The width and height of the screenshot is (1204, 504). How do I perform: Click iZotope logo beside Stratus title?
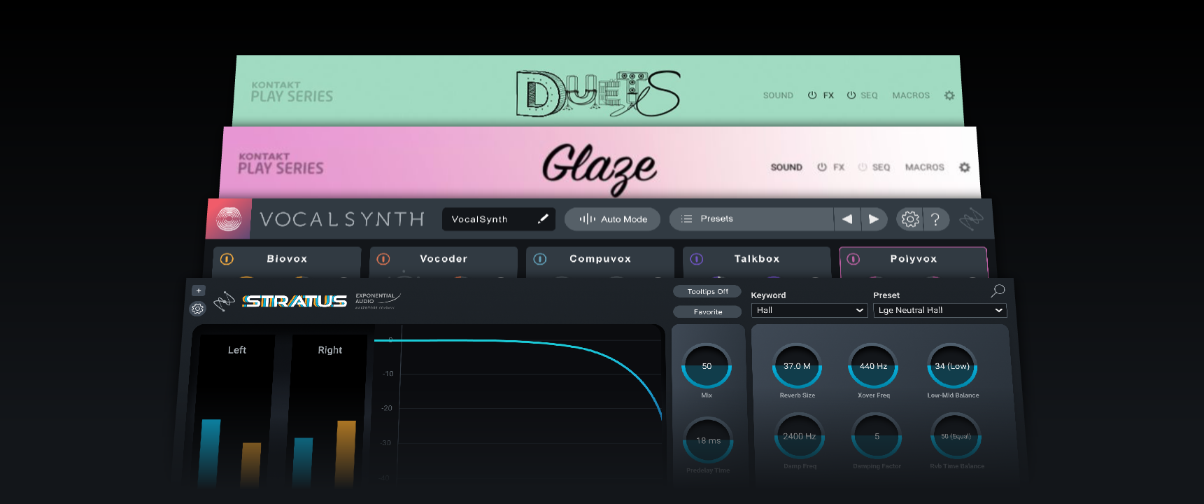pyautogui.click(x=224, y=302)
